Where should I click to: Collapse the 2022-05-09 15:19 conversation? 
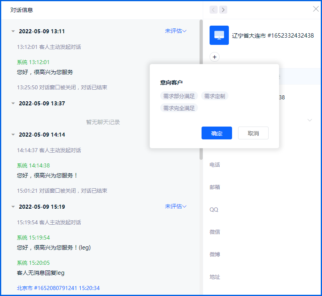(x=13, y=207)
